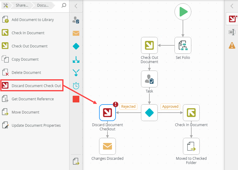
Task: Select Add Document to Library icon
Action: pyautogui.click(x=5, y=20)
